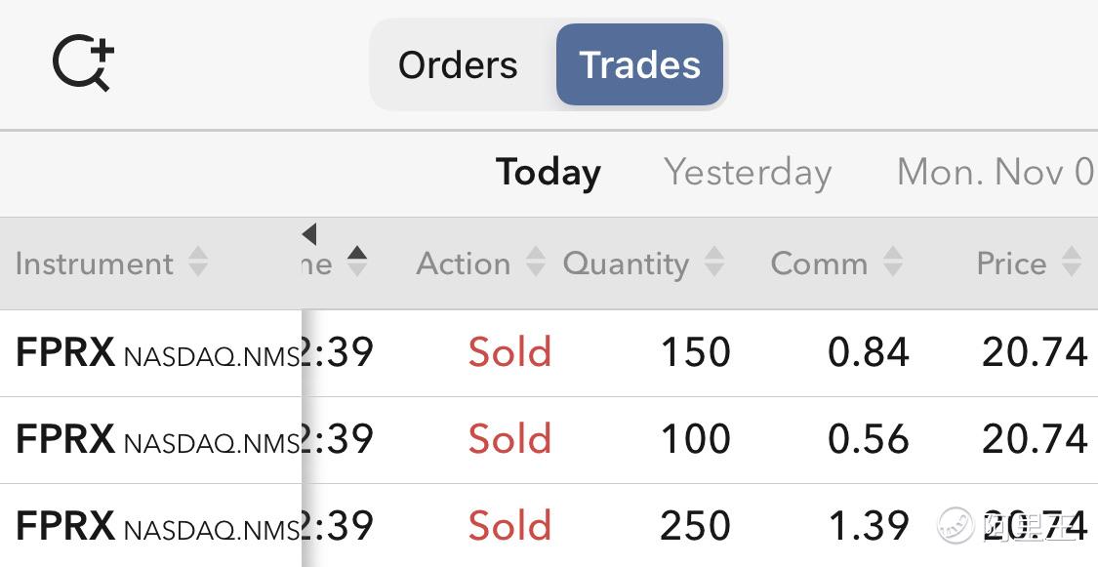The image size is (1098, 567).
Task: Click the Quantity column header label
Action: 626,264
